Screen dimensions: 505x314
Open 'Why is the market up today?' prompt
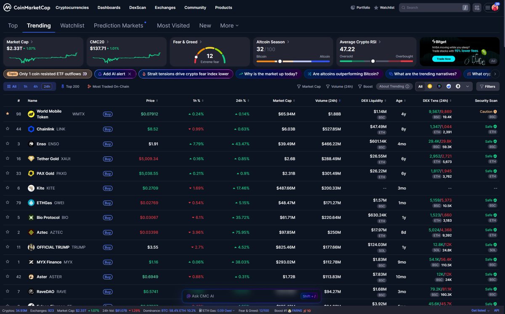point(268,74)
